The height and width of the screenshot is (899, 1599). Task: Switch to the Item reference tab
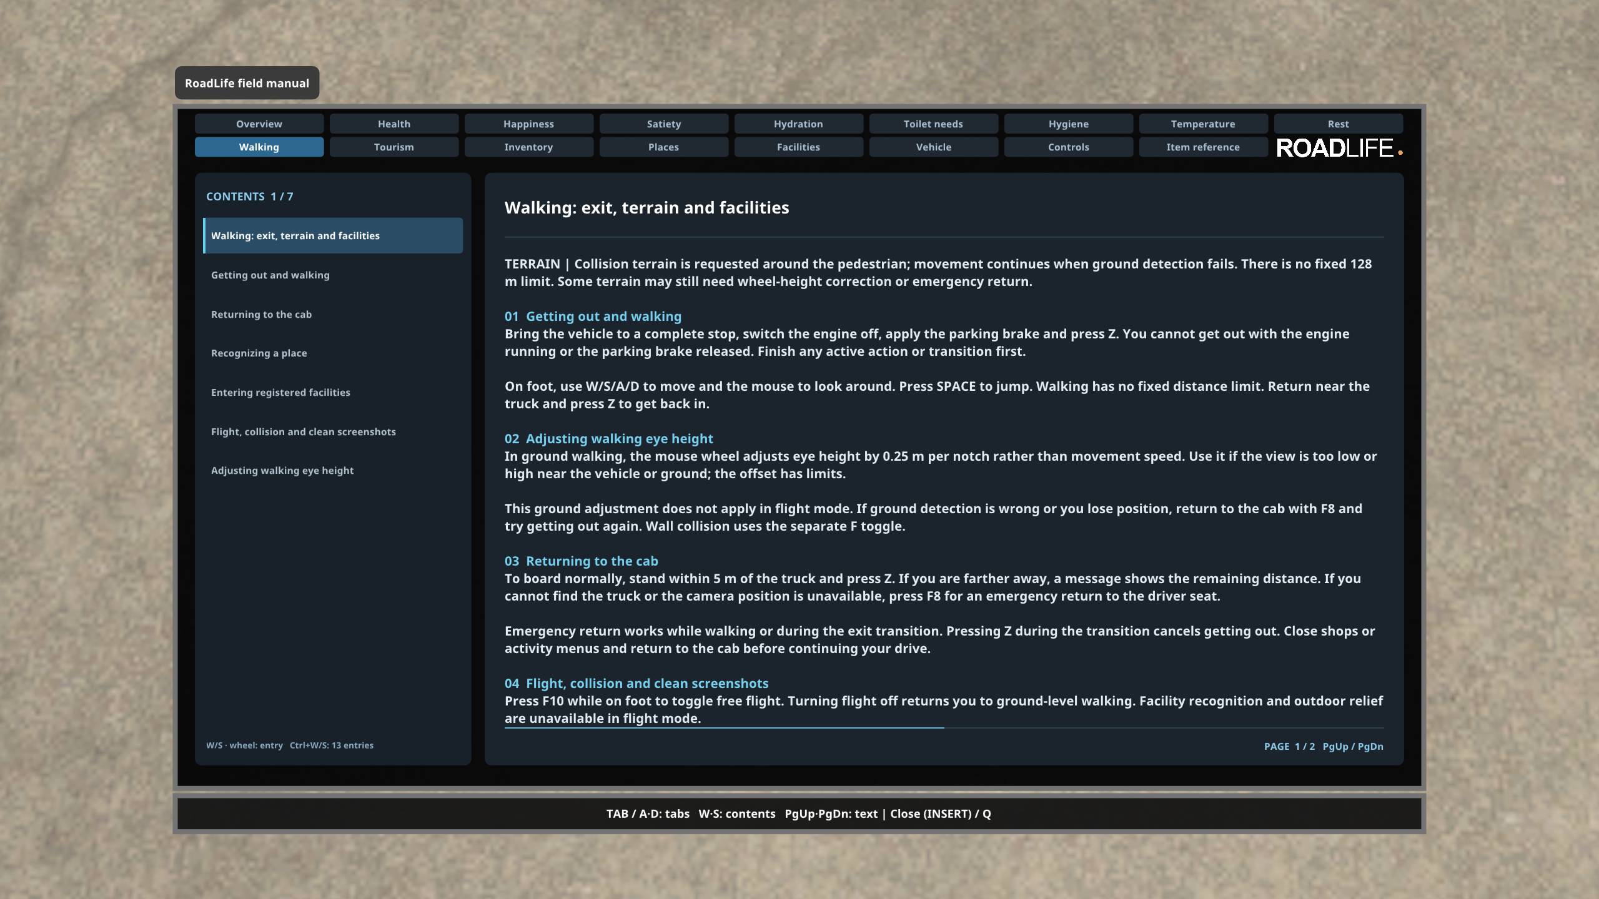pyautogui.click(x=1204, y=147)
